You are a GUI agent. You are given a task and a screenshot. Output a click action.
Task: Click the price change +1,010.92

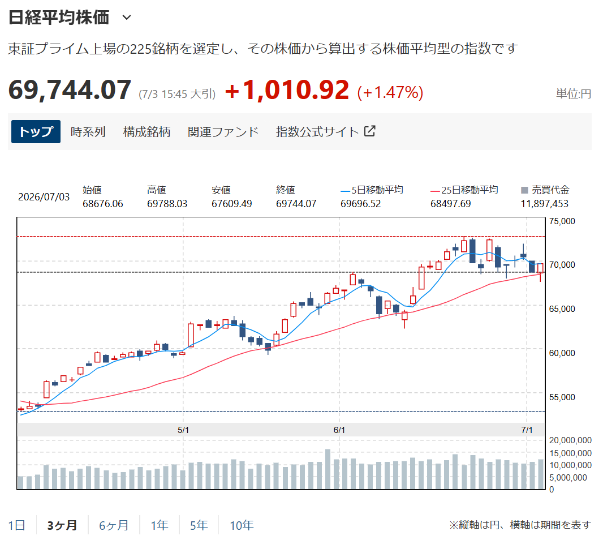(x=287, y=90)
